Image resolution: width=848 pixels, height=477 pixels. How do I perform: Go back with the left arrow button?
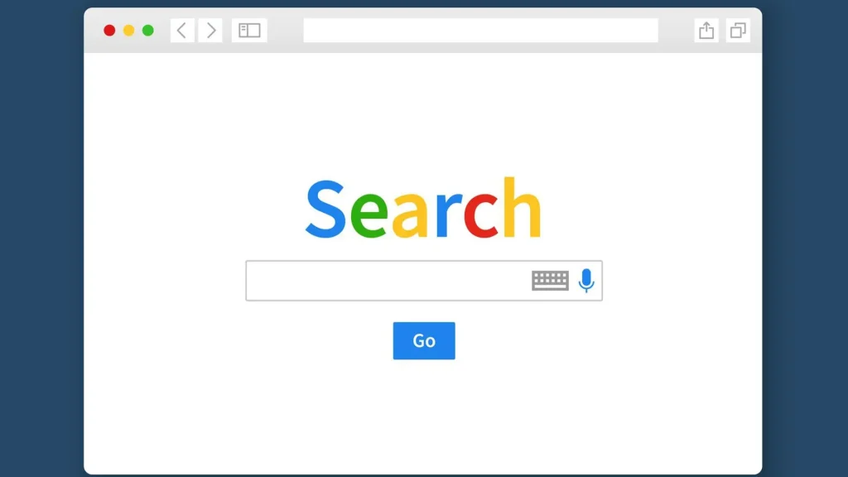click(x=182, y=31)
